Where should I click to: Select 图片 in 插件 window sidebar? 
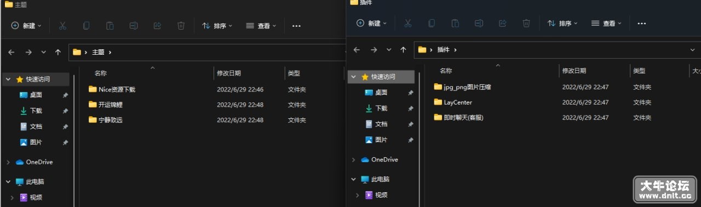(x=381, y=140)
